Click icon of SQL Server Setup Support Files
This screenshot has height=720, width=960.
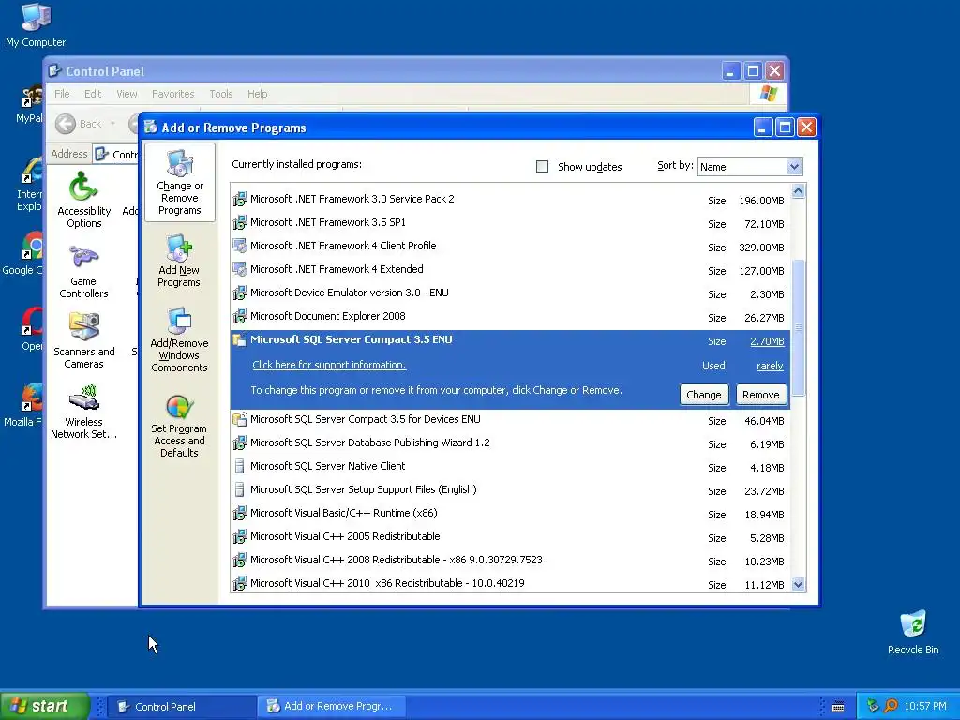coord(240,489)
